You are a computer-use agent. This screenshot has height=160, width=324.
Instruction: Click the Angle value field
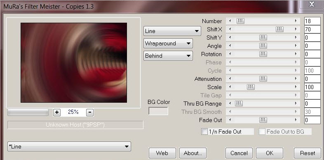312,46
